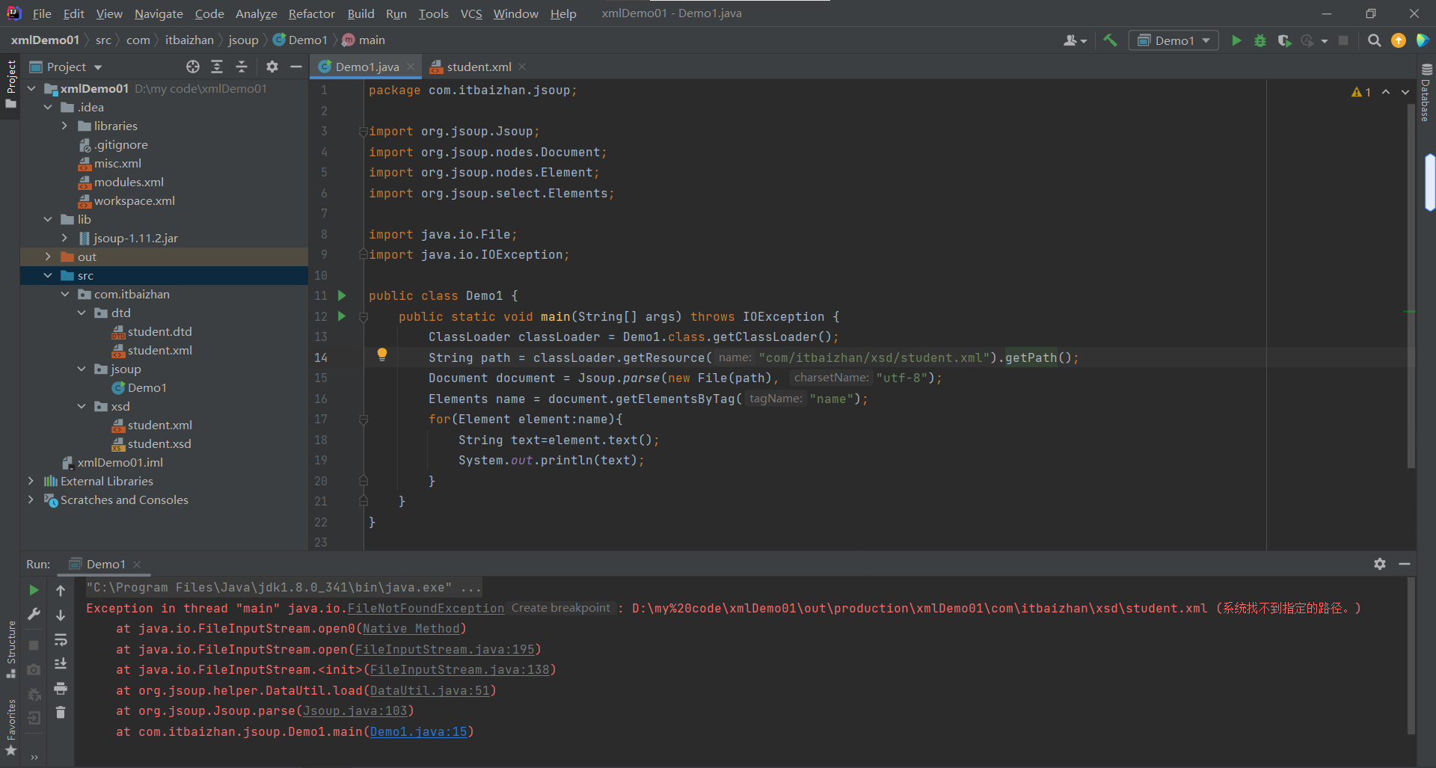Select workspace.xml in Project tree

pyautogui.click(x=135, y=200)
